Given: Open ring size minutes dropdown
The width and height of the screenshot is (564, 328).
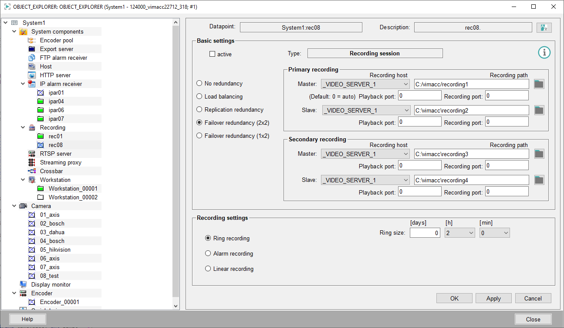Looking at the screenshot, I should (494, 233).
